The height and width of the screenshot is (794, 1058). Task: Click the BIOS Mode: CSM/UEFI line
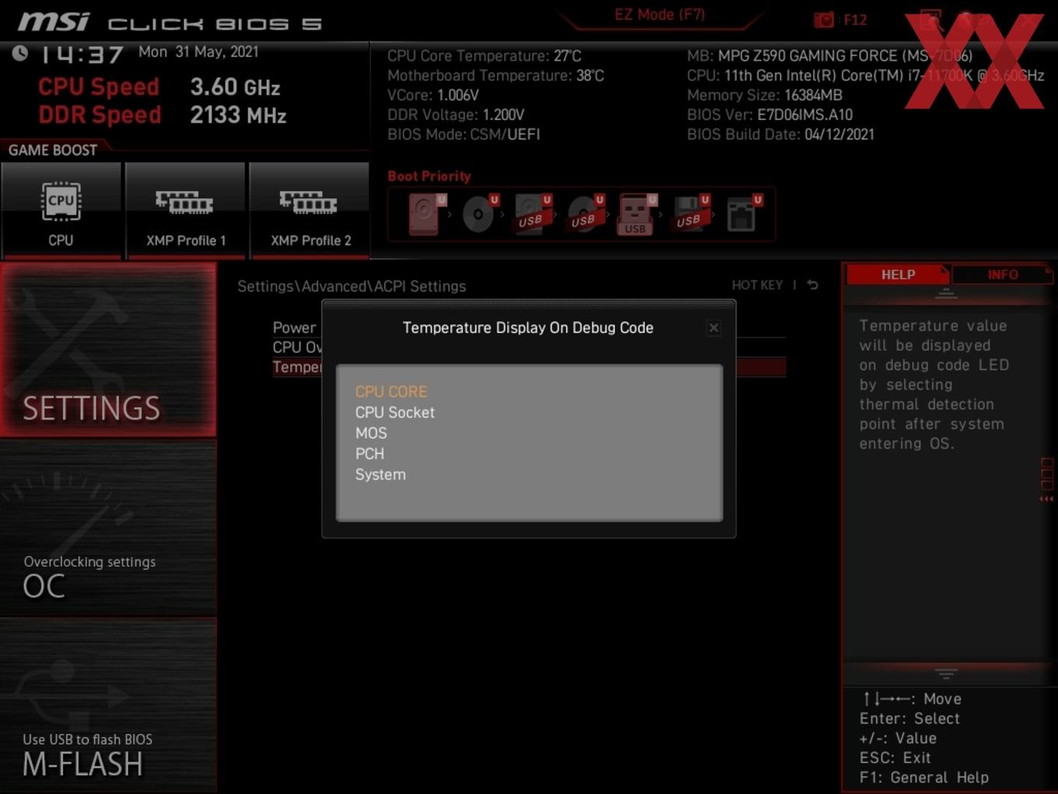[463, 134]
